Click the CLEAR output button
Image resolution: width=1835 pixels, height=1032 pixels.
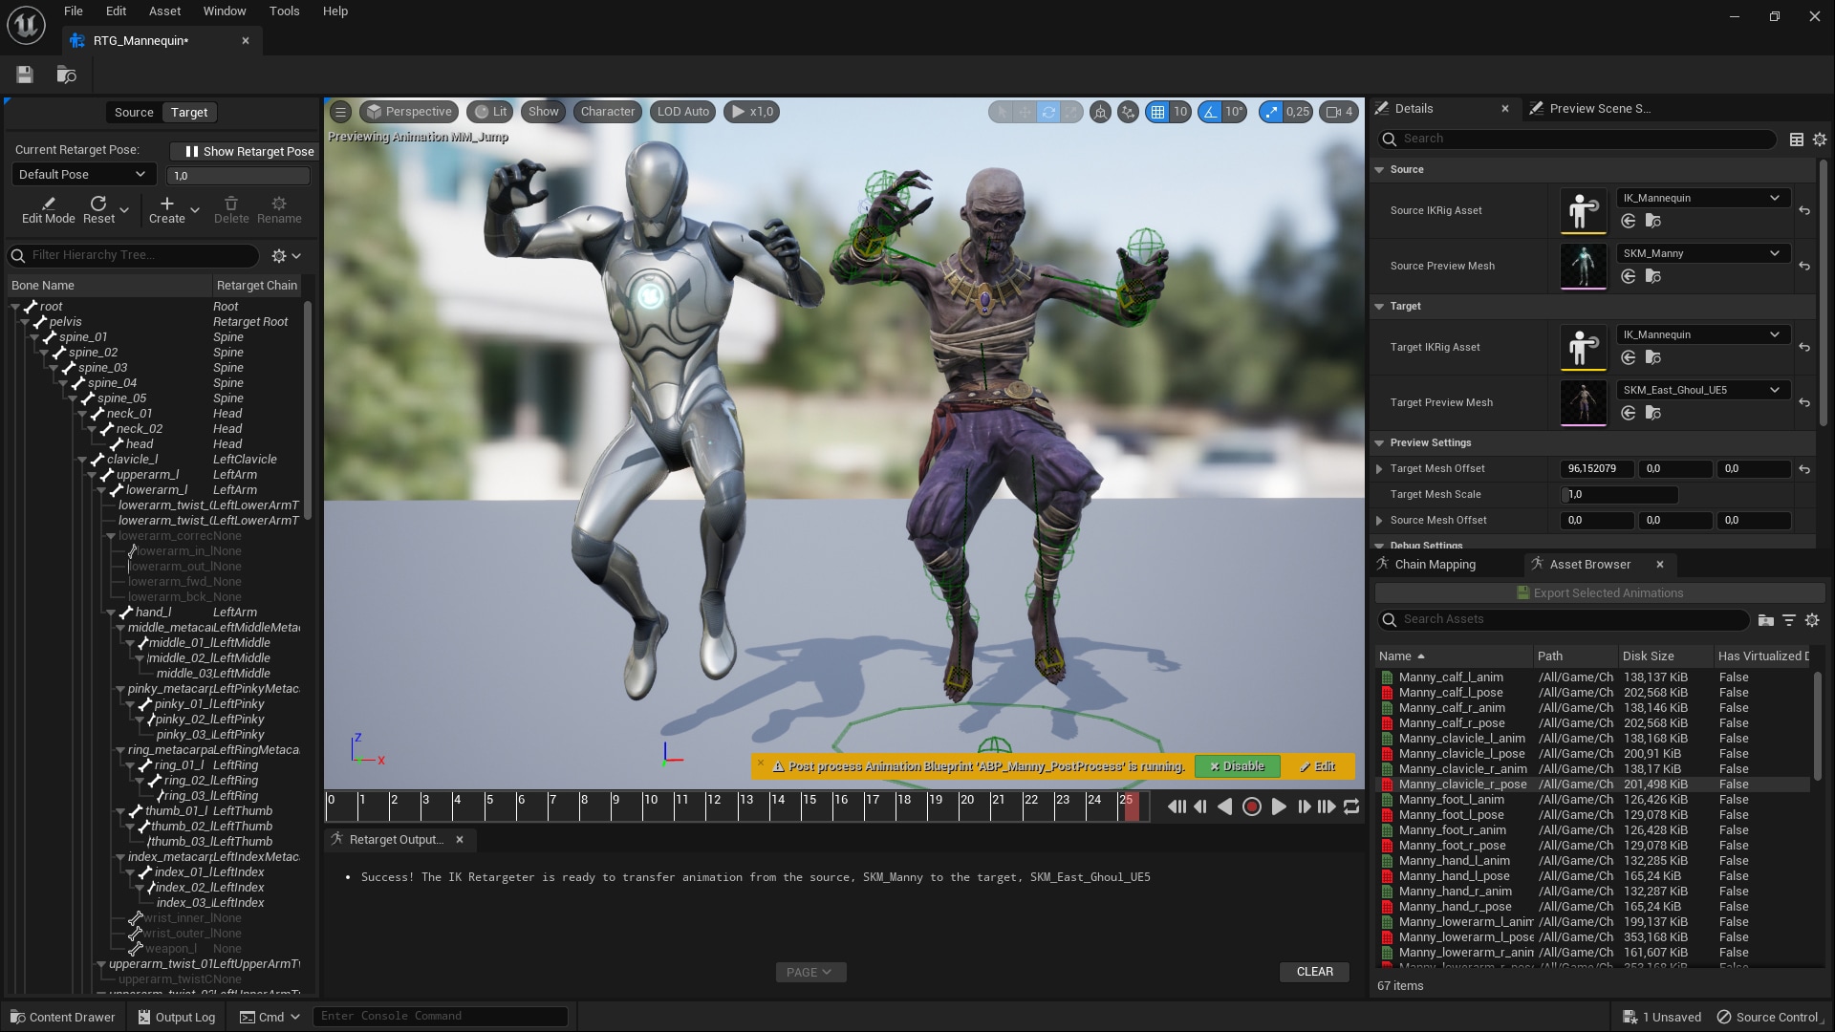tap(1314, 972)
